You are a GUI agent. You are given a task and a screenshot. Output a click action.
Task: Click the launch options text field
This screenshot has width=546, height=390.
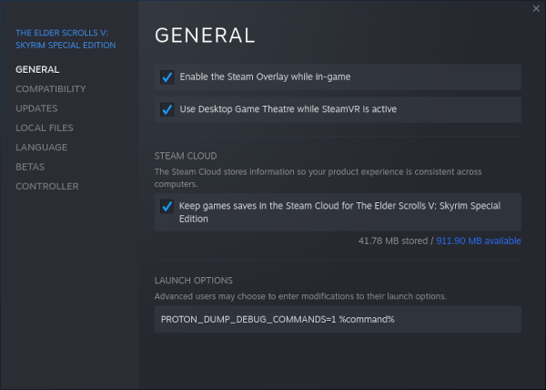click(x=337, y=319)
